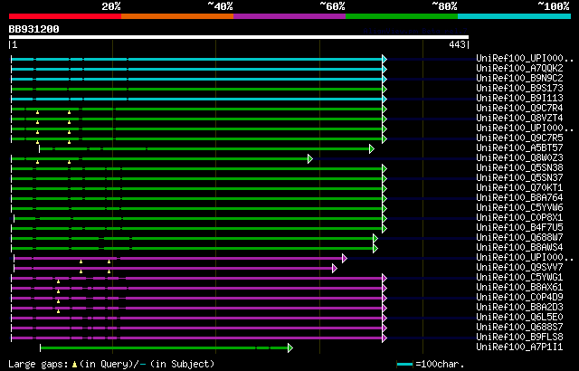
Task: Select the UniRef100_Q9C7R5 label
Action: pos(519,138)
